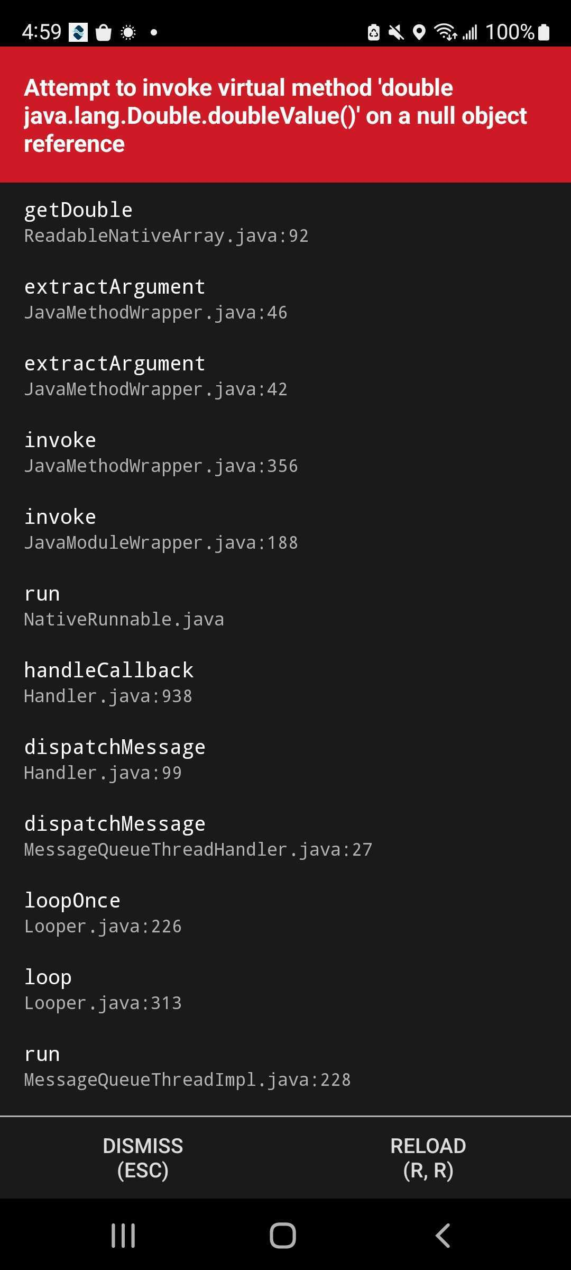Viewport: 571px width, 1270px height.
Task: Tap the Reload (R, R) button
Action: [428, 1159]
